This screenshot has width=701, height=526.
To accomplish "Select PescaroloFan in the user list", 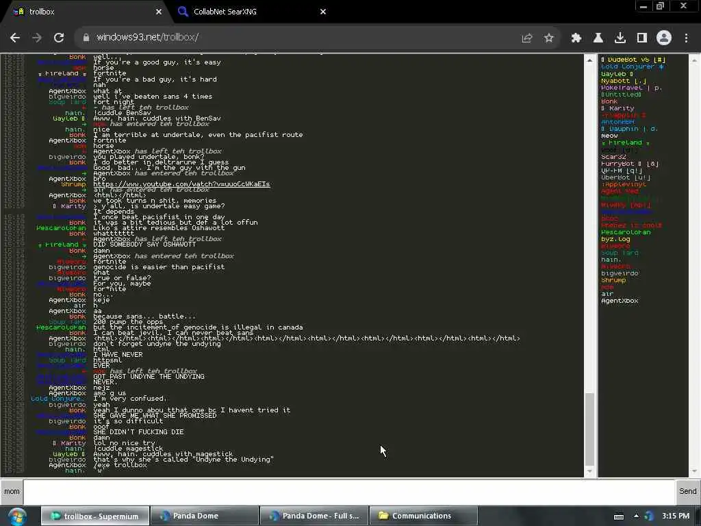I will [x=626, y=232].
